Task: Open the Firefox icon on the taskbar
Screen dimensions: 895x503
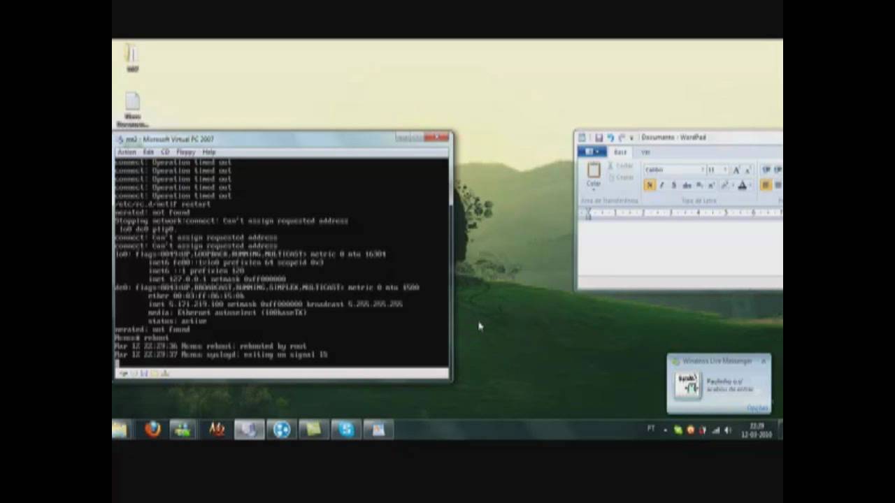Action: [x=152, y=430]
